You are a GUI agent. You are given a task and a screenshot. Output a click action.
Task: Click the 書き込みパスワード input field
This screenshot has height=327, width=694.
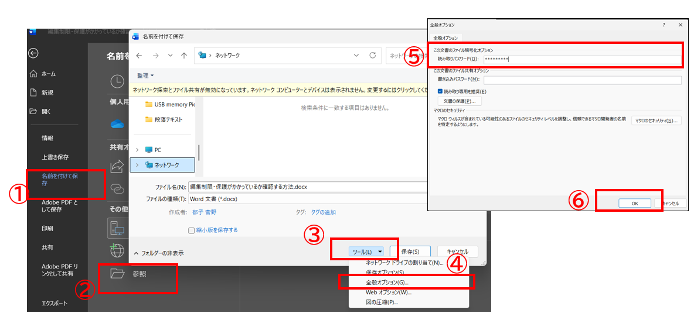coord(582,80)
